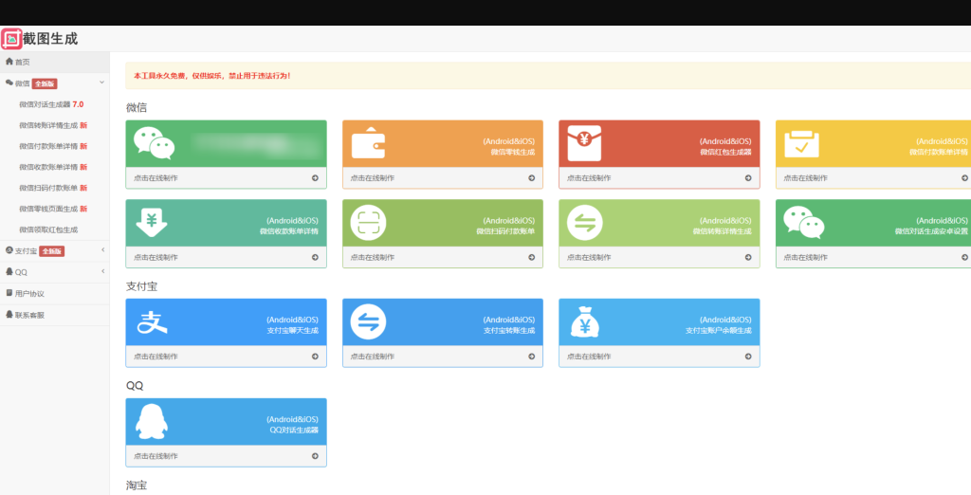Click 联系客服 in the sidebar
This screenshot has height=495, width=971.
coord(29,314)
